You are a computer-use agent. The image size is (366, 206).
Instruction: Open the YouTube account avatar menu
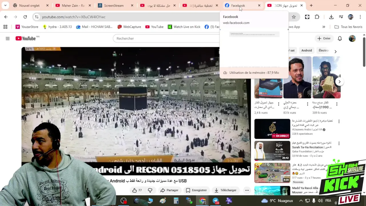(x=352, y=38)
